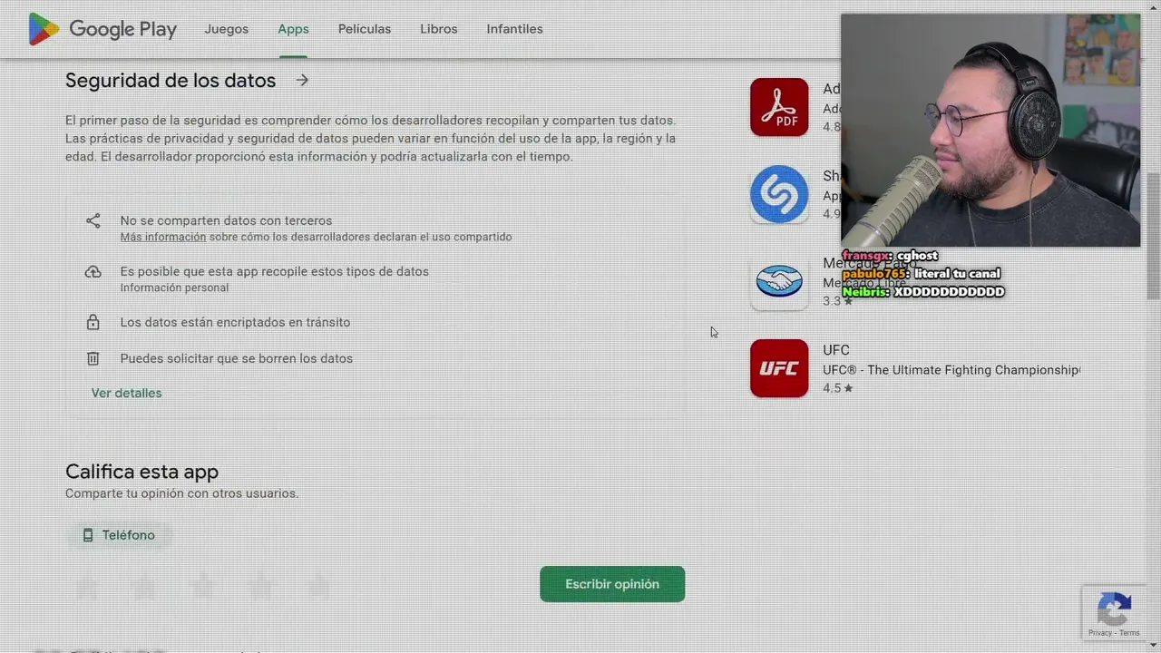Click 'No se comparten datos con terceros' text

coord(226,220)
